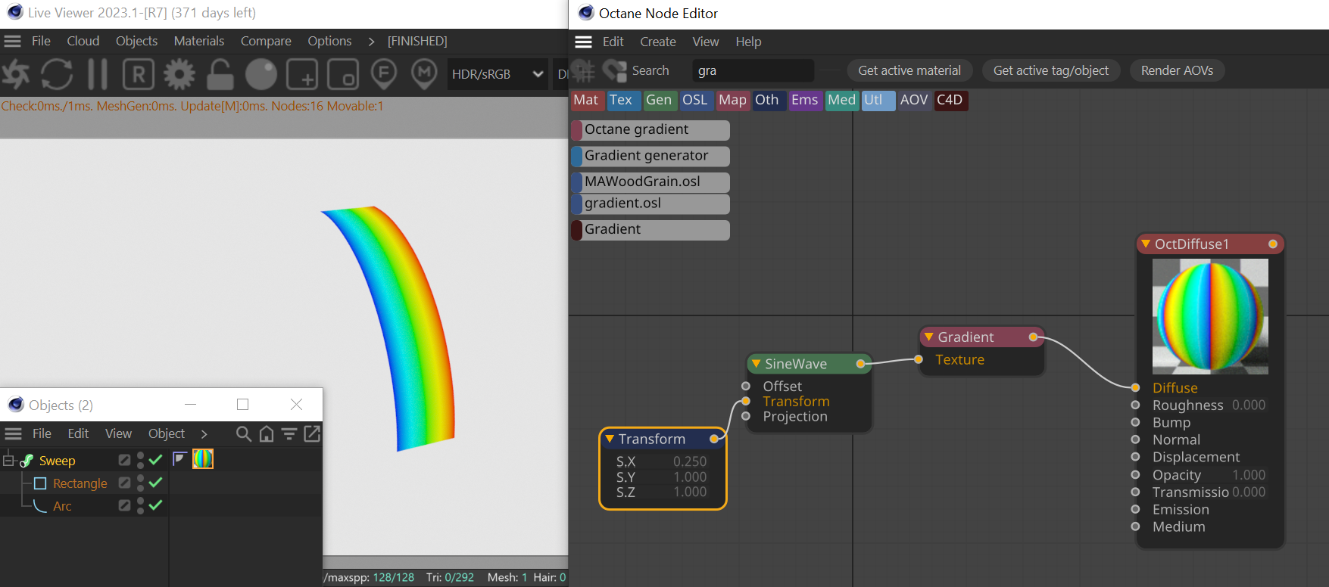Add Gradient generator node from list
This screenshot has width=1329, height=587.
coord(650,156)
